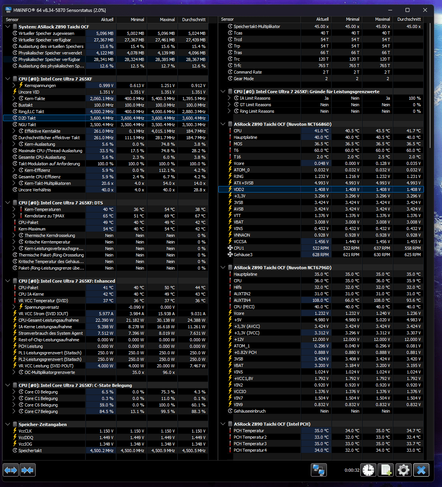The image size is (442, 487).
Task: Open the remote network monitors icon
Action: click(318, 470)
